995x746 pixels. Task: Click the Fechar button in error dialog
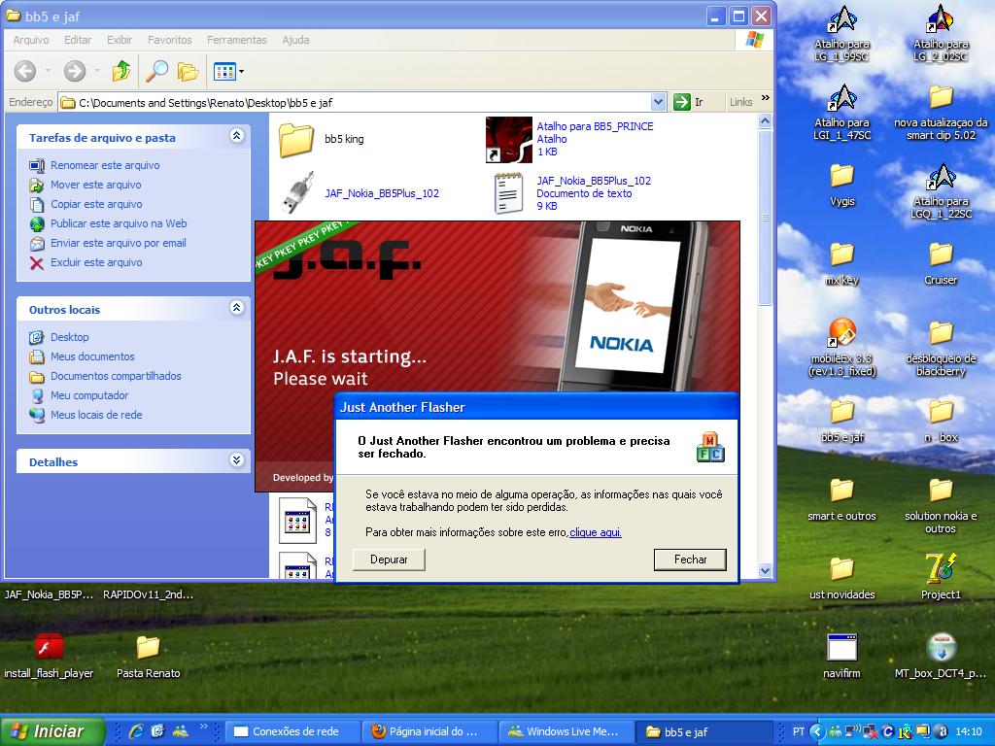pyautogui.click(x=691, y=560)
